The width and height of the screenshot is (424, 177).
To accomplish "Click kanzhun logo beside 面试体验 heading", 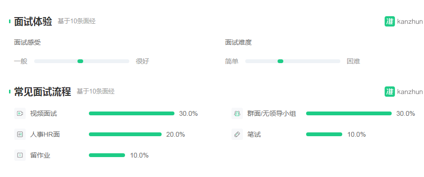I will [404, 21].
